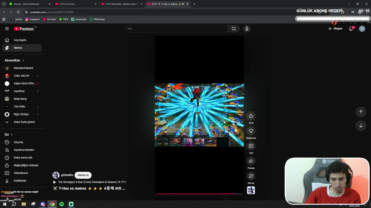
Task: Open Geçmiş watch history
Action: 22,142
